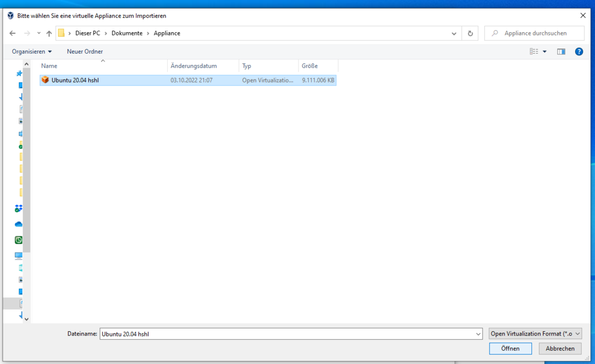Select Quick access star in sidebar
The width and height of the screenshot is (595, 364).
coord(19,74)
